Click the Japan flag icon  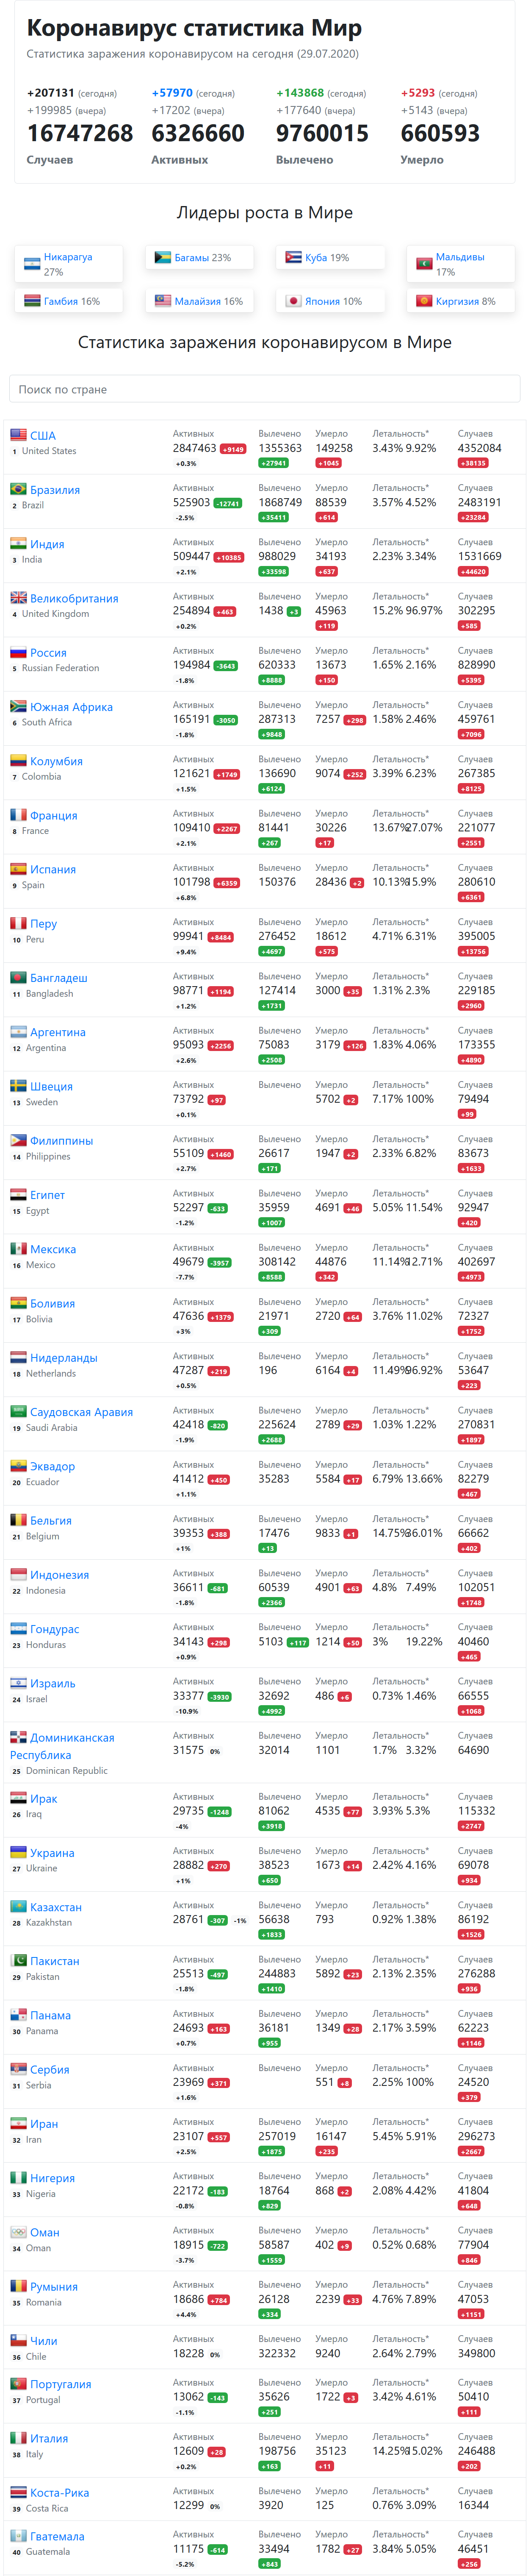293,301
